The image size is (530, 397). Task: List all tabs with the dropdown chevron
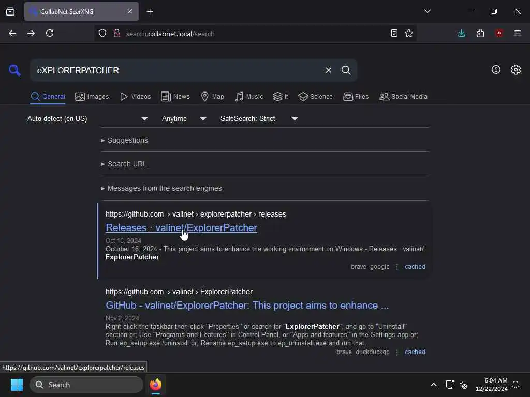[427, 11]
